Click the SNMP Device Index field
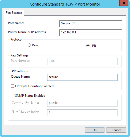Viewport: 130px width, 137px height. [x=82, y=113]
